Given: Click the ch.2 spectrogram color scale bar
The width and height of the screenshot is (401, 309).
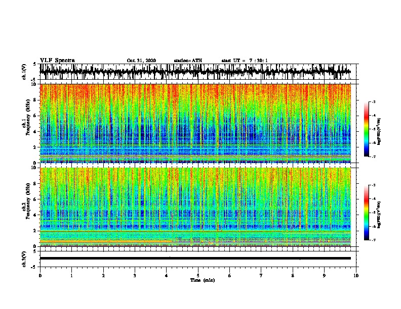Looking at the screenshot, I should point(366,213).
